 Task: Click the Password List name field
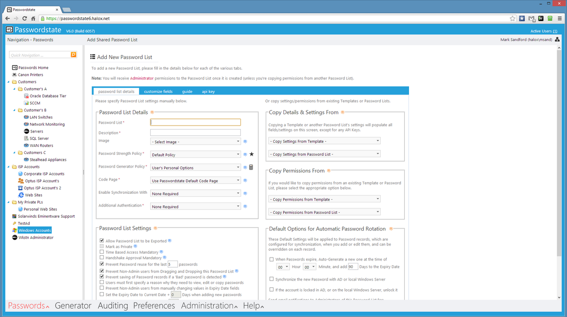(196, 122)
